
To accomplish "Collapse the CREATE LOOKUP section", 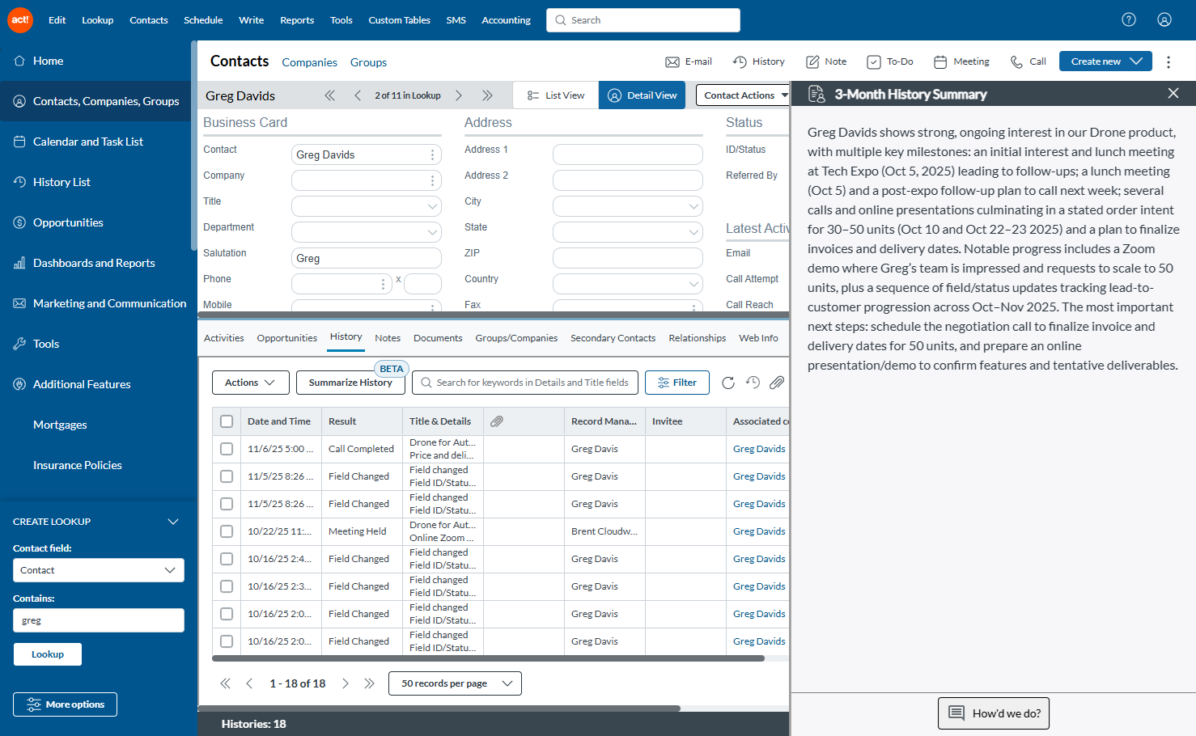I will click(x=172, y=522).
